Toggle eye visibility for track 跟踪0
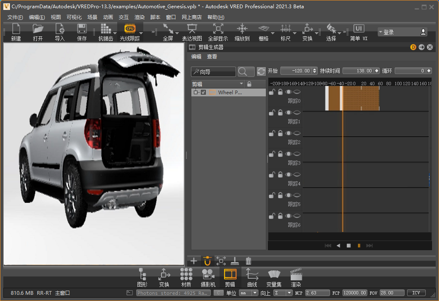The image size is (439, 301). [x=289, y=92]
